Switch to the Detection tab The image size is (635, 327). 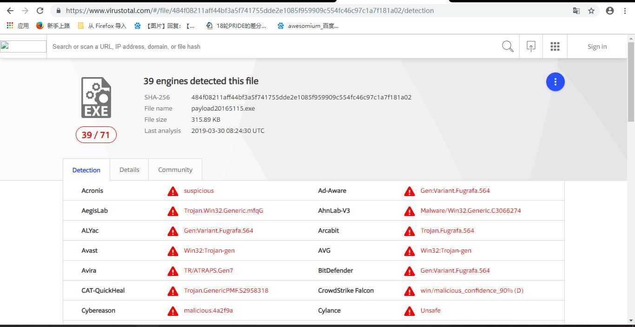tap(86, 170)
